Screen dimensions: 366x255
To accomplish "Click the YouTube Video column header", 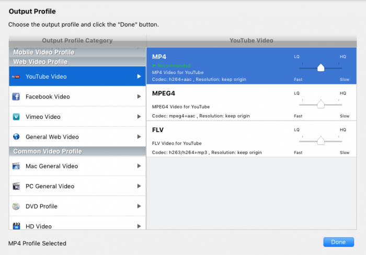I will point(251,41).
